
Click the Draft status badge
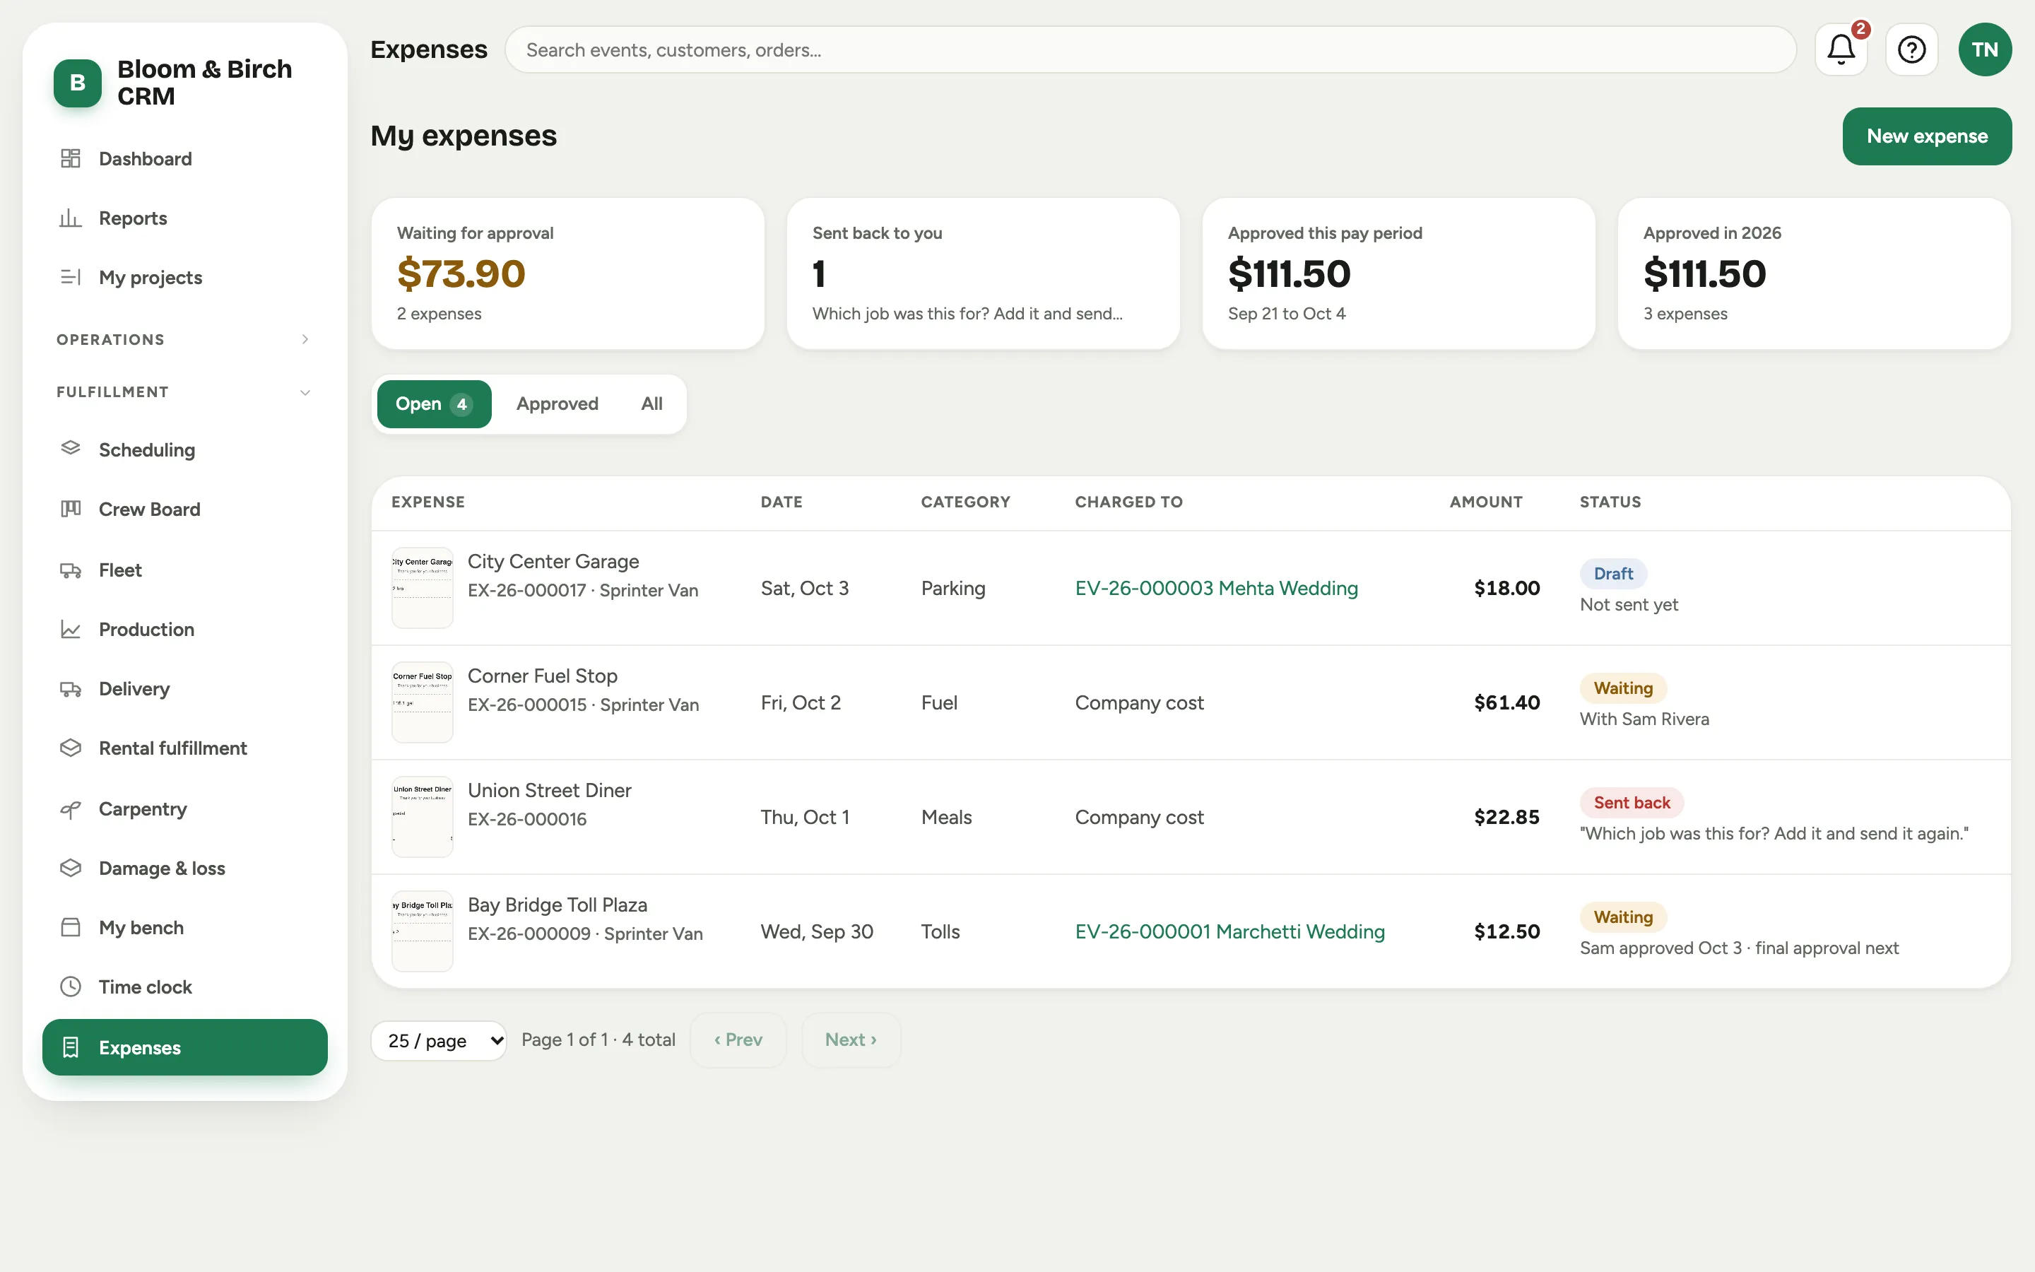(x=1613, y=574)
